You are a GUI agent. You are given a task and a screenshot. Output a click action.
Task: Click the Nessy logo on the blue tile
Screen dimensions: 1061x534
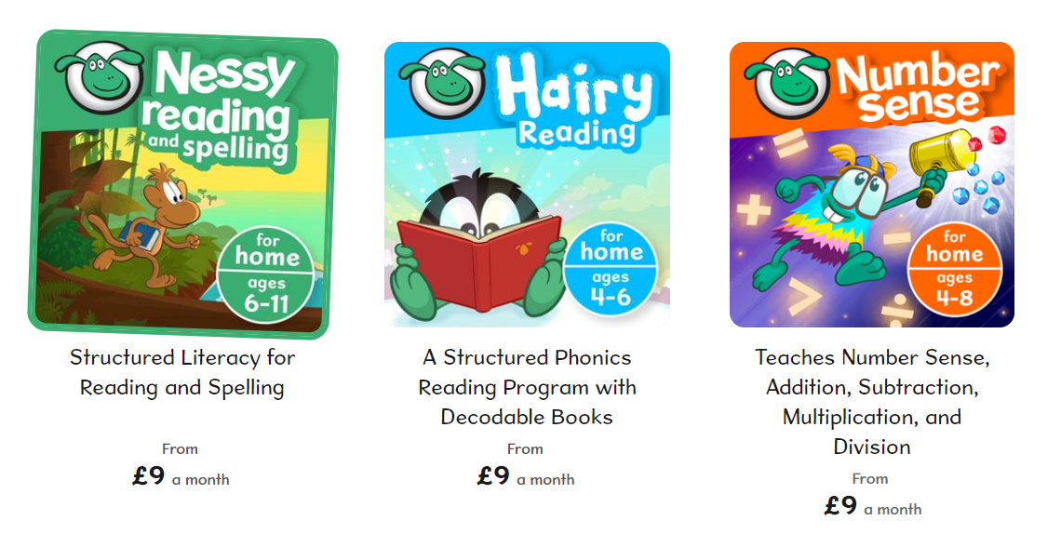point(445,83)
